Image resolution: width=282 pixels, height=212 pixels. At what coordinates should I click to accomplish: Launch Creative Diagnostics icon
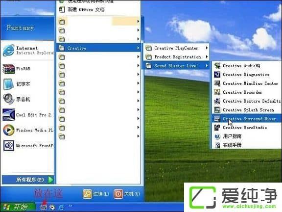217,75
